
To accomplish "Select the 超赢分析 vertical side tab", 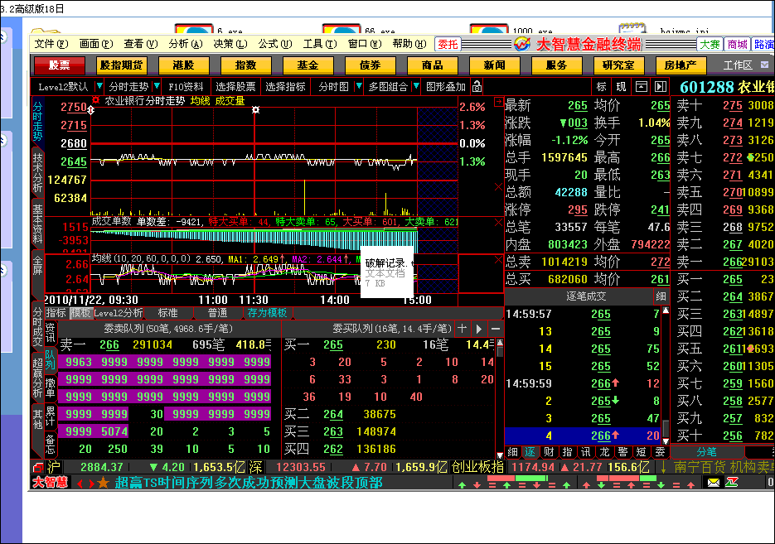I will point(37,378).
